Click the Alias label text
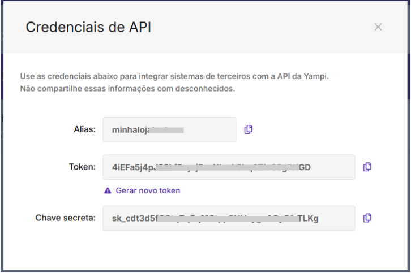 (x=85, y=129)
